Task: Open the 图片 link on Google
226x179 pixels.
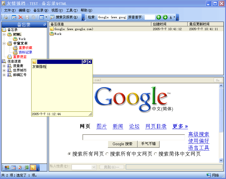Action: 102,126
